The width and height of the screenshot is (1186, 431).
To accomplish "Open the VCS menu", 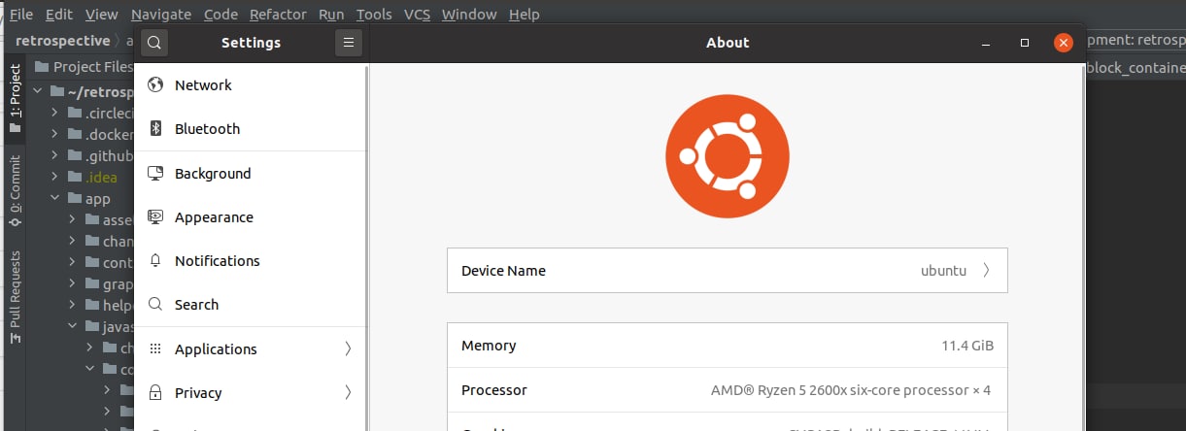I will 418,15.
